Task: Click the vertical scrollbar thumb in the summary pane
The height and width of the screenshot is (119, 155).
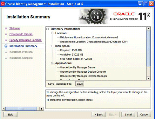Action: click(149, 48)
